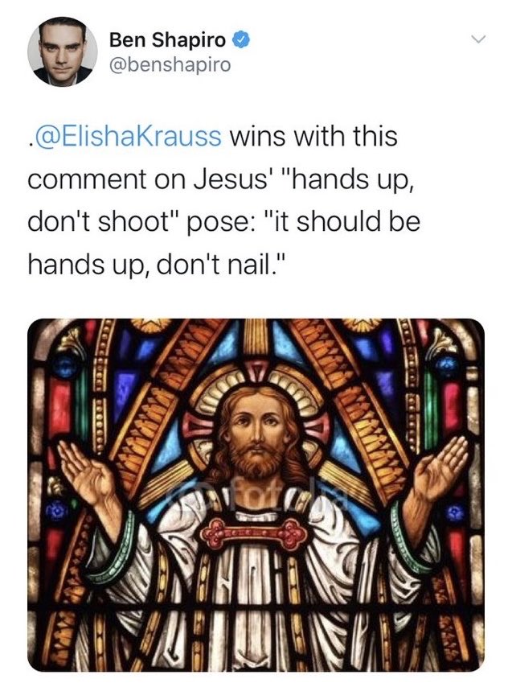Click the red glass panel at the left edge
This screenshot has width=512, height=687.
pyautogui.click(x=59, y=409)
